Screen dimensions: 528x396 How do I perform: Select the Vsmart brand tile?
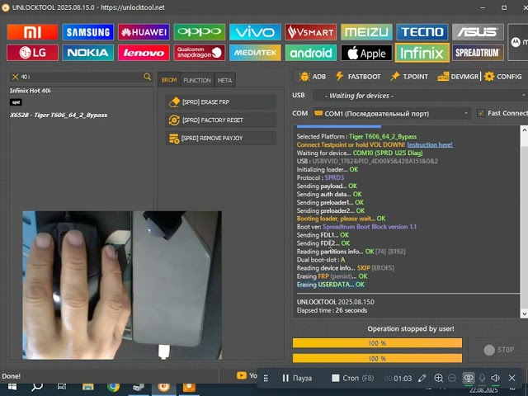click(310, 32)
